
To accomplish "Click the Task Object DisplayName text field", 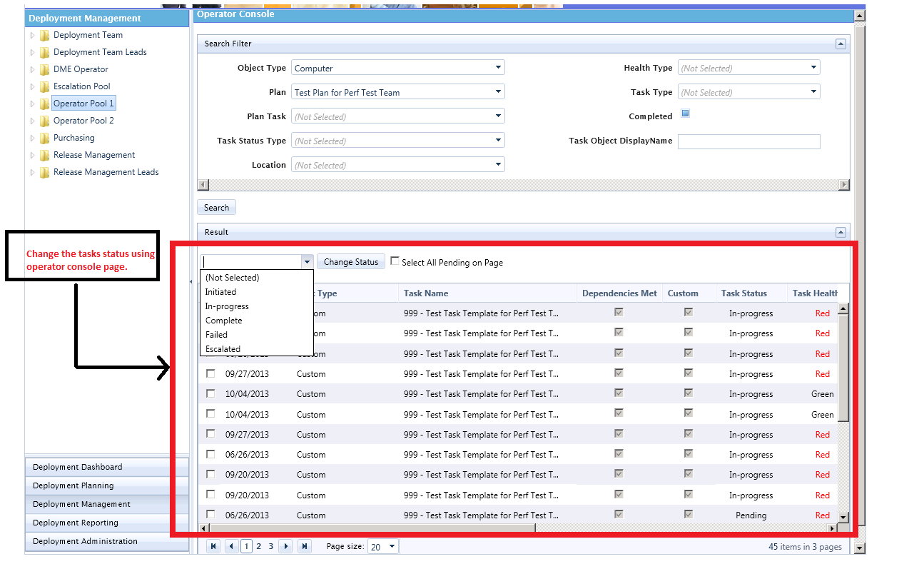I will (x=748, y=141).
